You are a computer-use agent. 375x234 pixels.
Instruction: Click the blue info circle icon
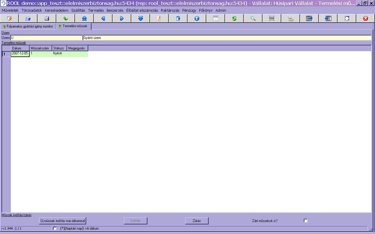click(x=197, y=18)
